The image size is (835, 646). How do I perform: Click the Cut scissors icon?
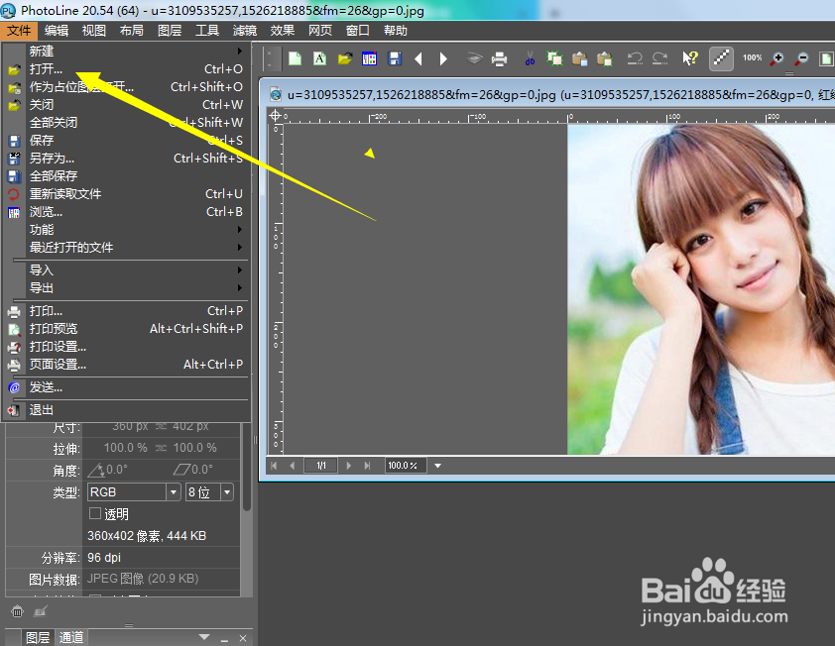click(x=530, y=58)
